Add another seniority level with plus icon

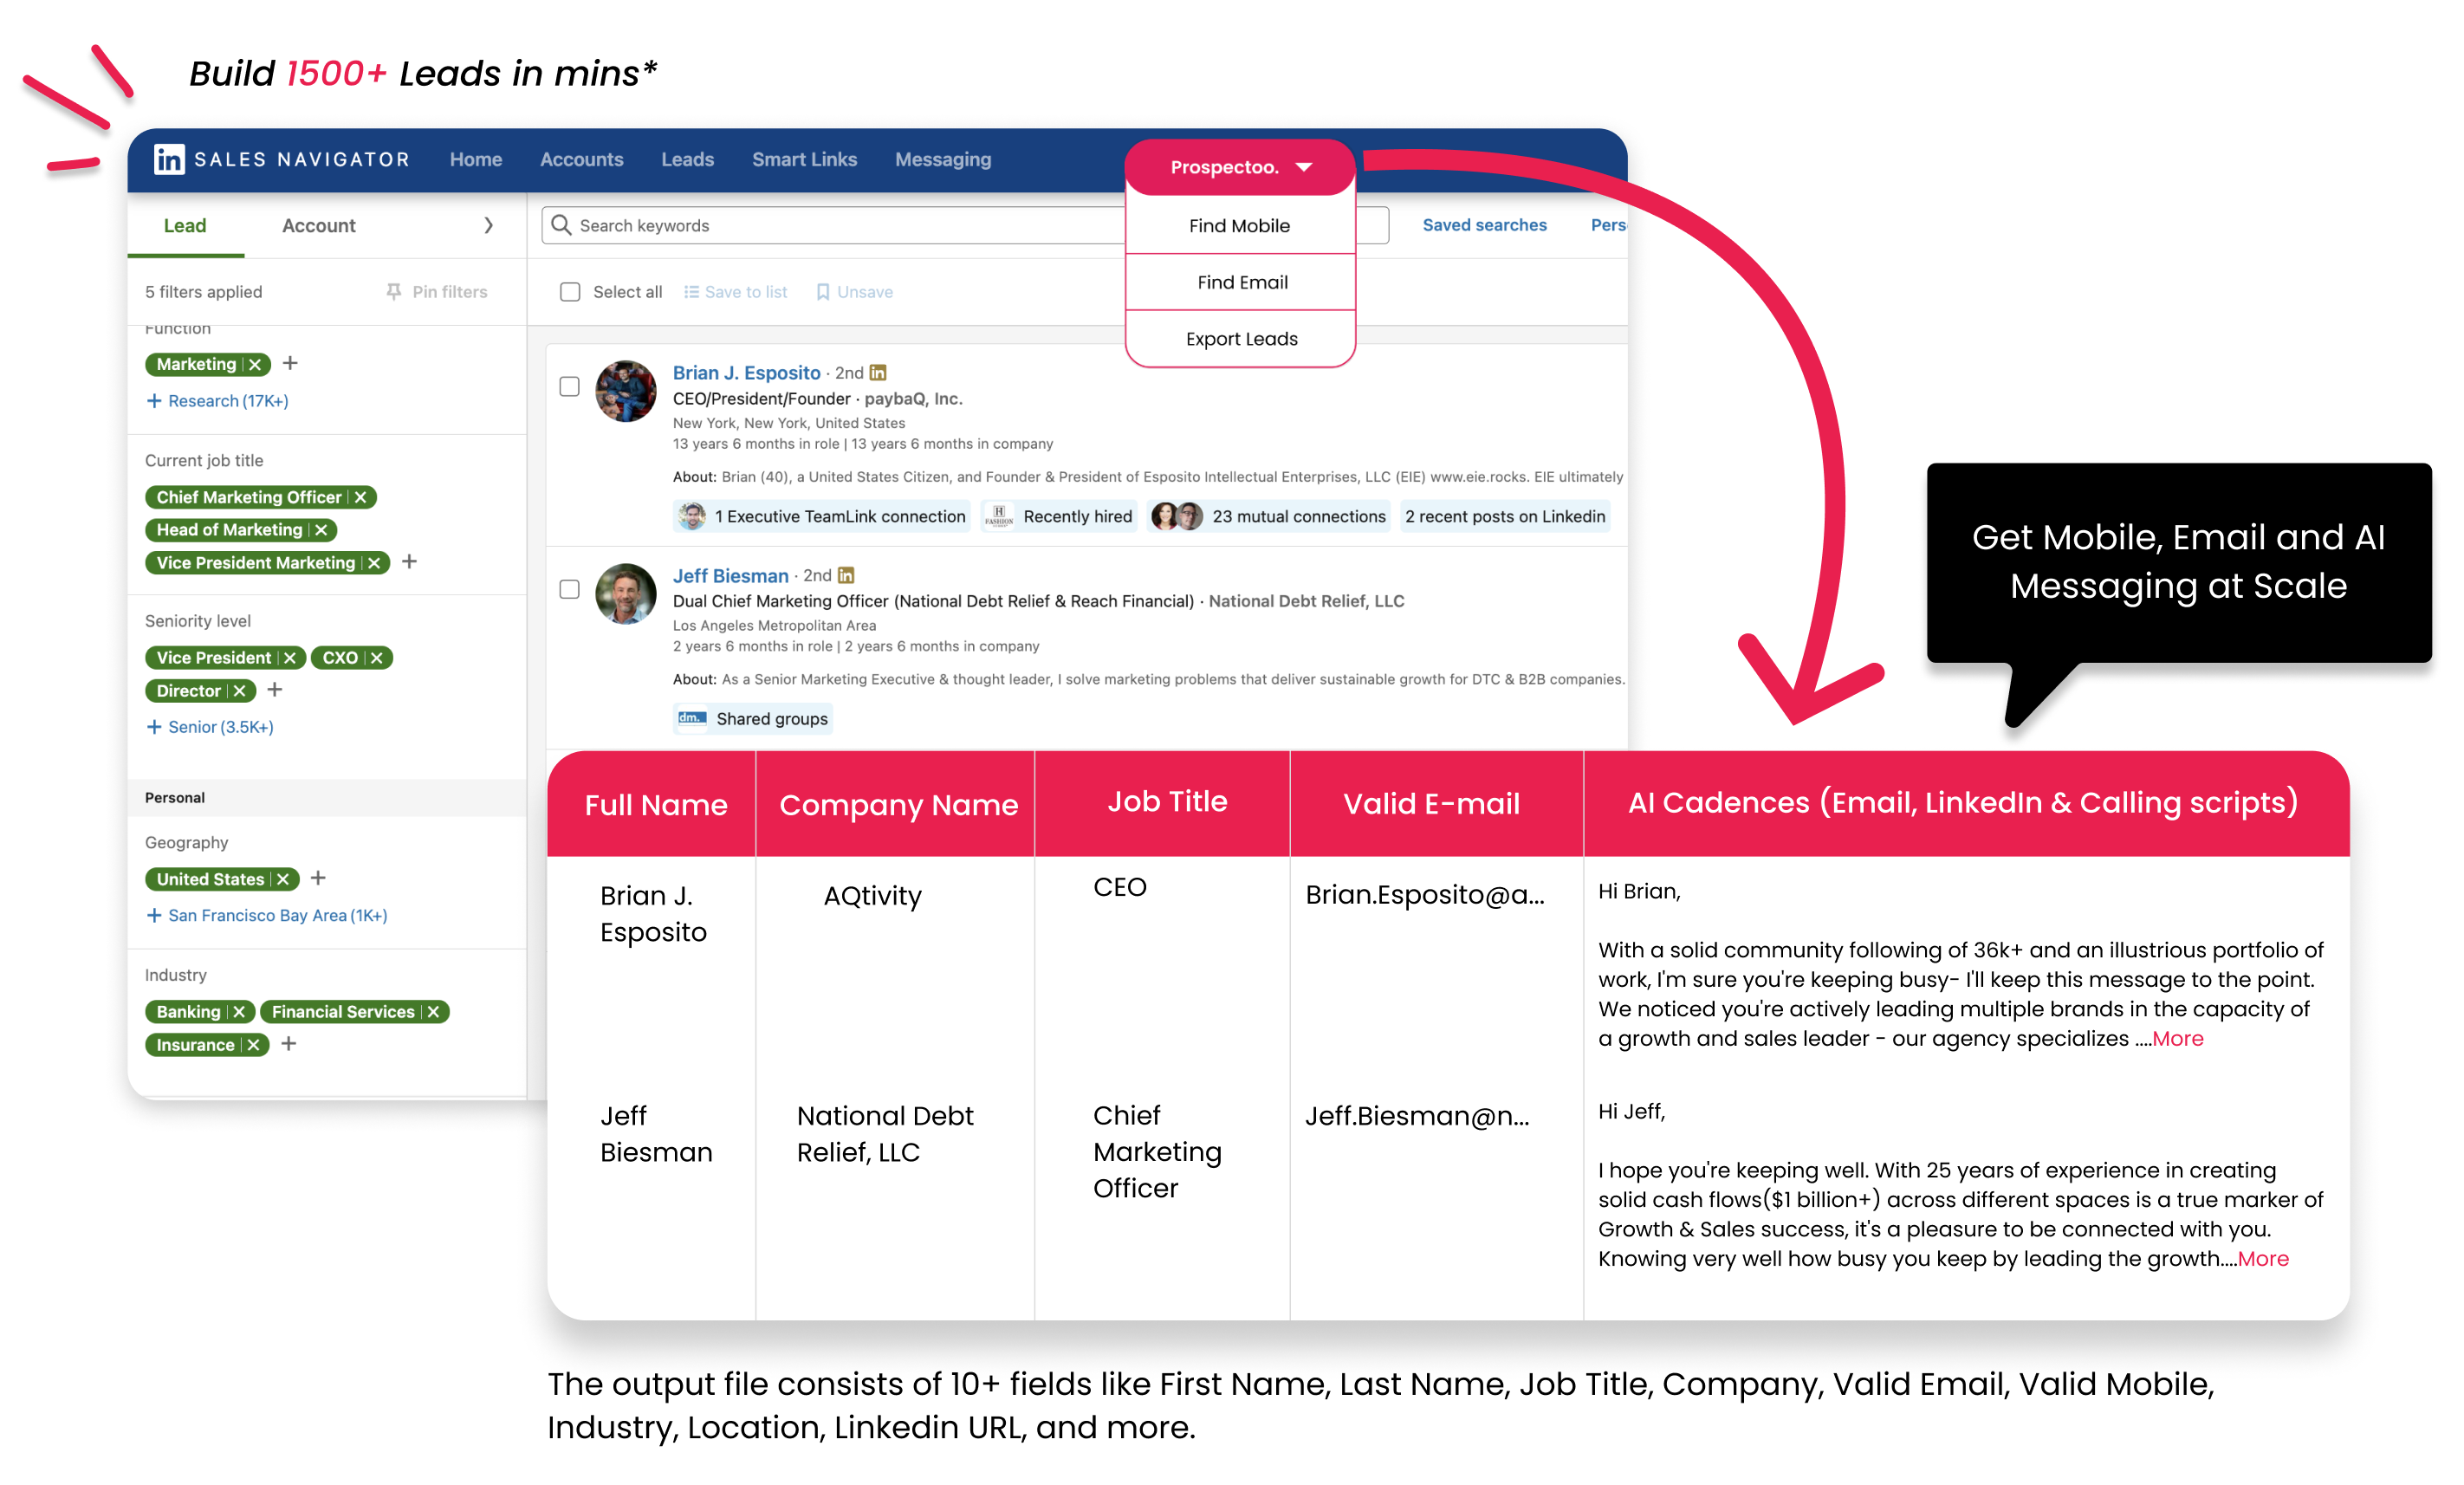click(275, 690)
